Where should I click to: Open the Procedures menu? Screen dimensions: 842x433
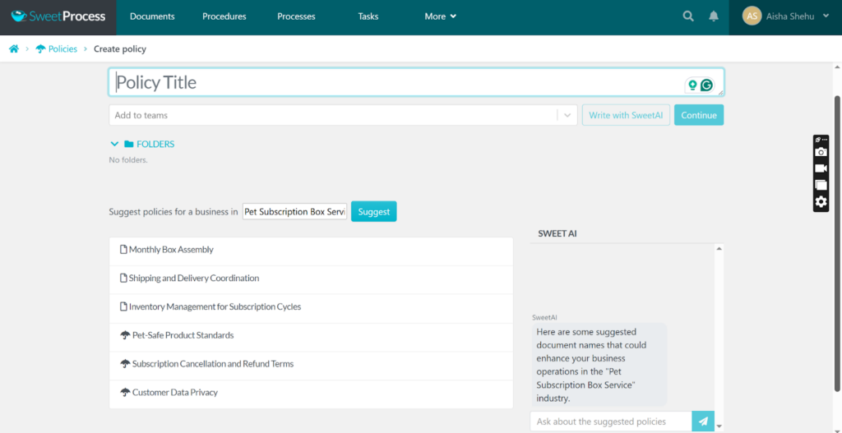click(224, 16)
